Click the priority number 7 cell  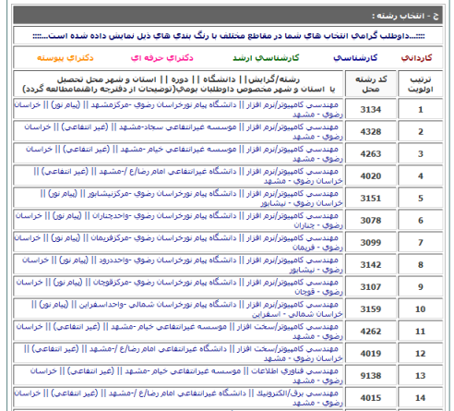pos(420,242)
